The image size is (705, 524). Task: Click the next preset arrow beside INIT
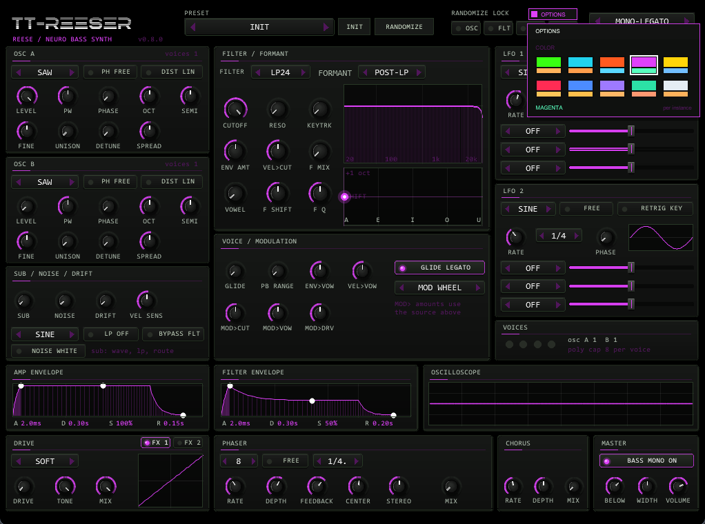[x=326, y=27]
